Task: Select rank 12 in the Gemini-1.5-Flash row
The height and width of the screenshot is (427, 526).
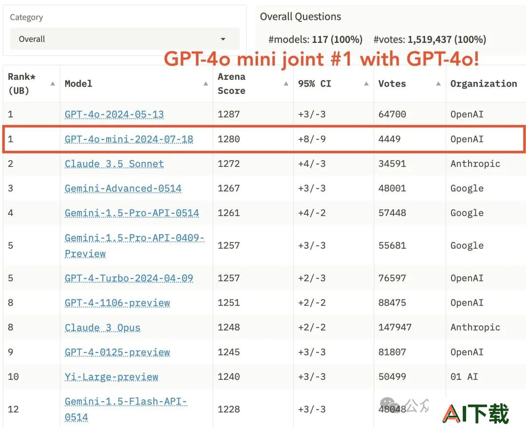Action: pyautogui.click(x=14, y=409)
